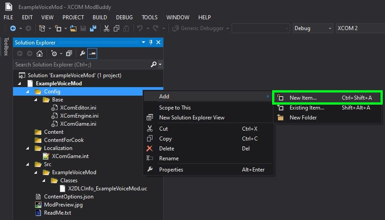The height and width of the screenshot is (220, 385).
Task: Collapse the Base folder node
Action: [x=36, y=100]
